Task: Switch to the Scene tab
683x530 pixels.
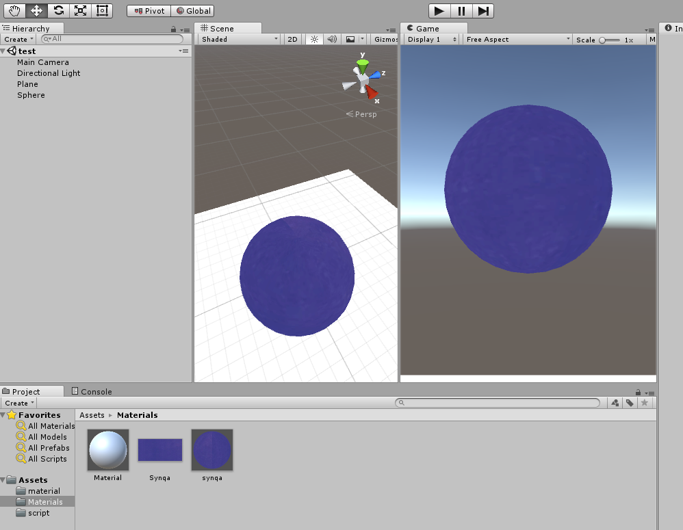Action: click(x=227, y=28)
